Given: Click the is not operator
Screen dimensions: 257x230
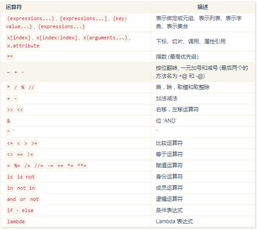Looking at the screenshot, I should point(26,177).
